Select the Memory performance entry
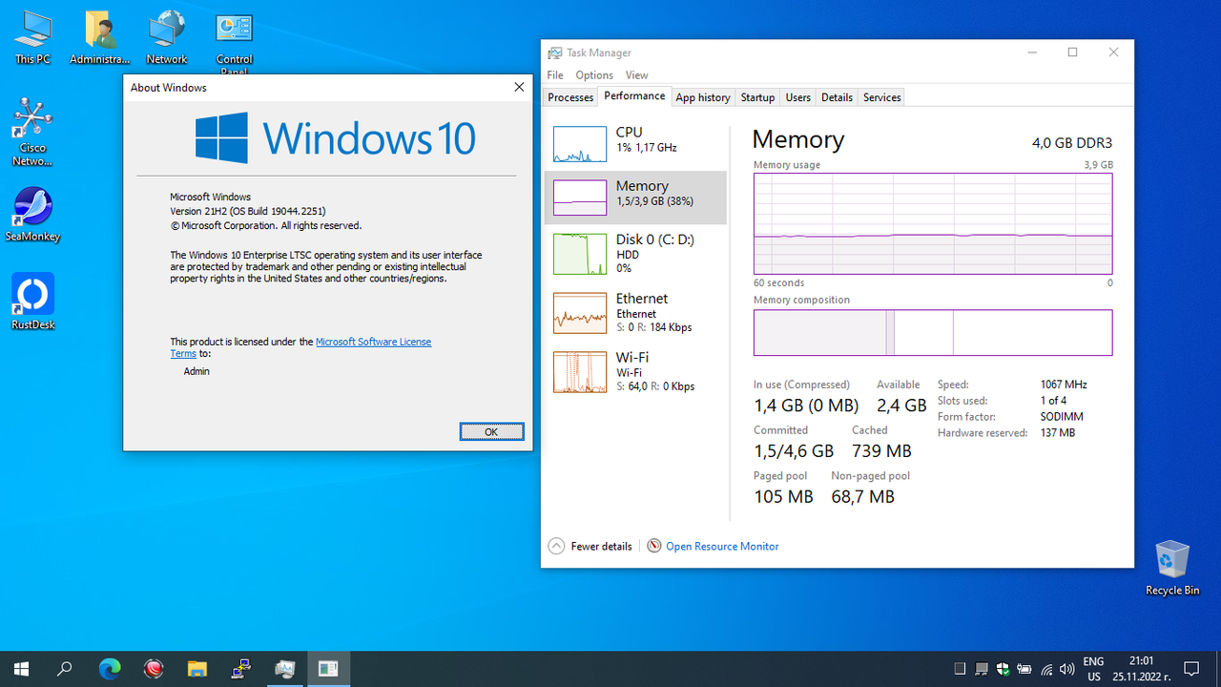This screenshot has width=1221, height=687. point(635,198)
